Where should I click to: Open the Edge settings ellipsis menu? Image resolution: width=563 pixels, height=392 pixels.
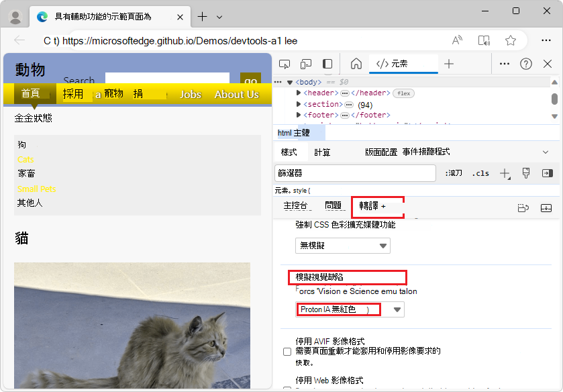click(546, 40)
